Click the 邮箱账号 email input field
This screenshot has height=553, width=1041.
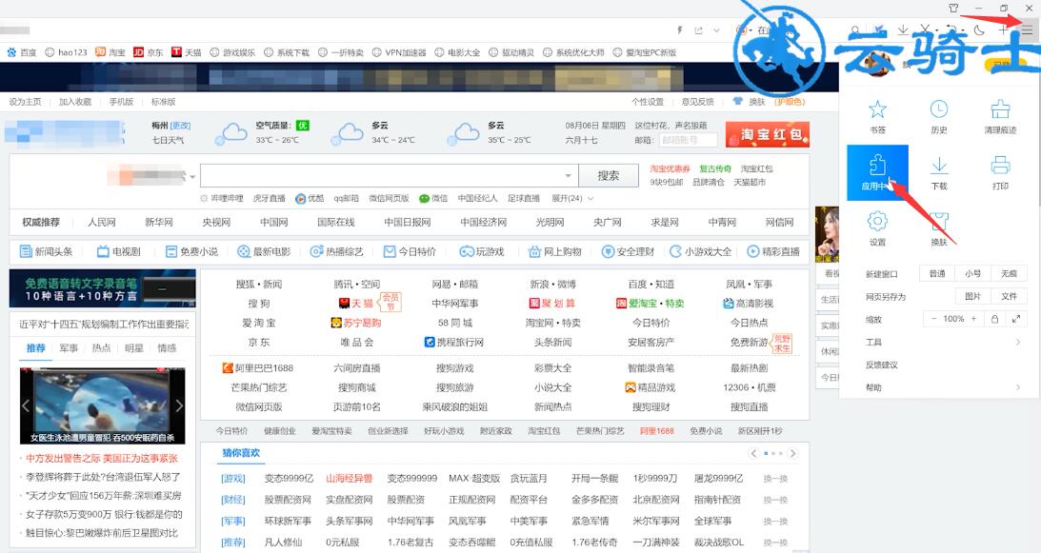[x=689, y=140]
